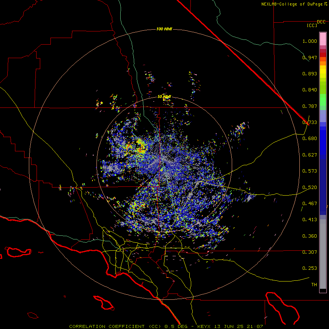Click the 0.360 scale label

[x=310, y=236]
